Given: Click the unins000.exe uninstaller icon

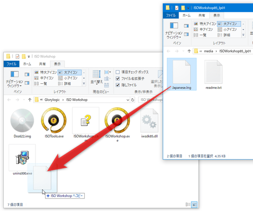Looking at the screenshot, I should [22, 160].
